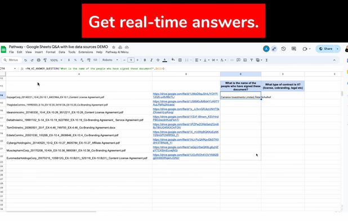Open the Extensions menu
Screen dimensions: 348x221
click(86, 52)
